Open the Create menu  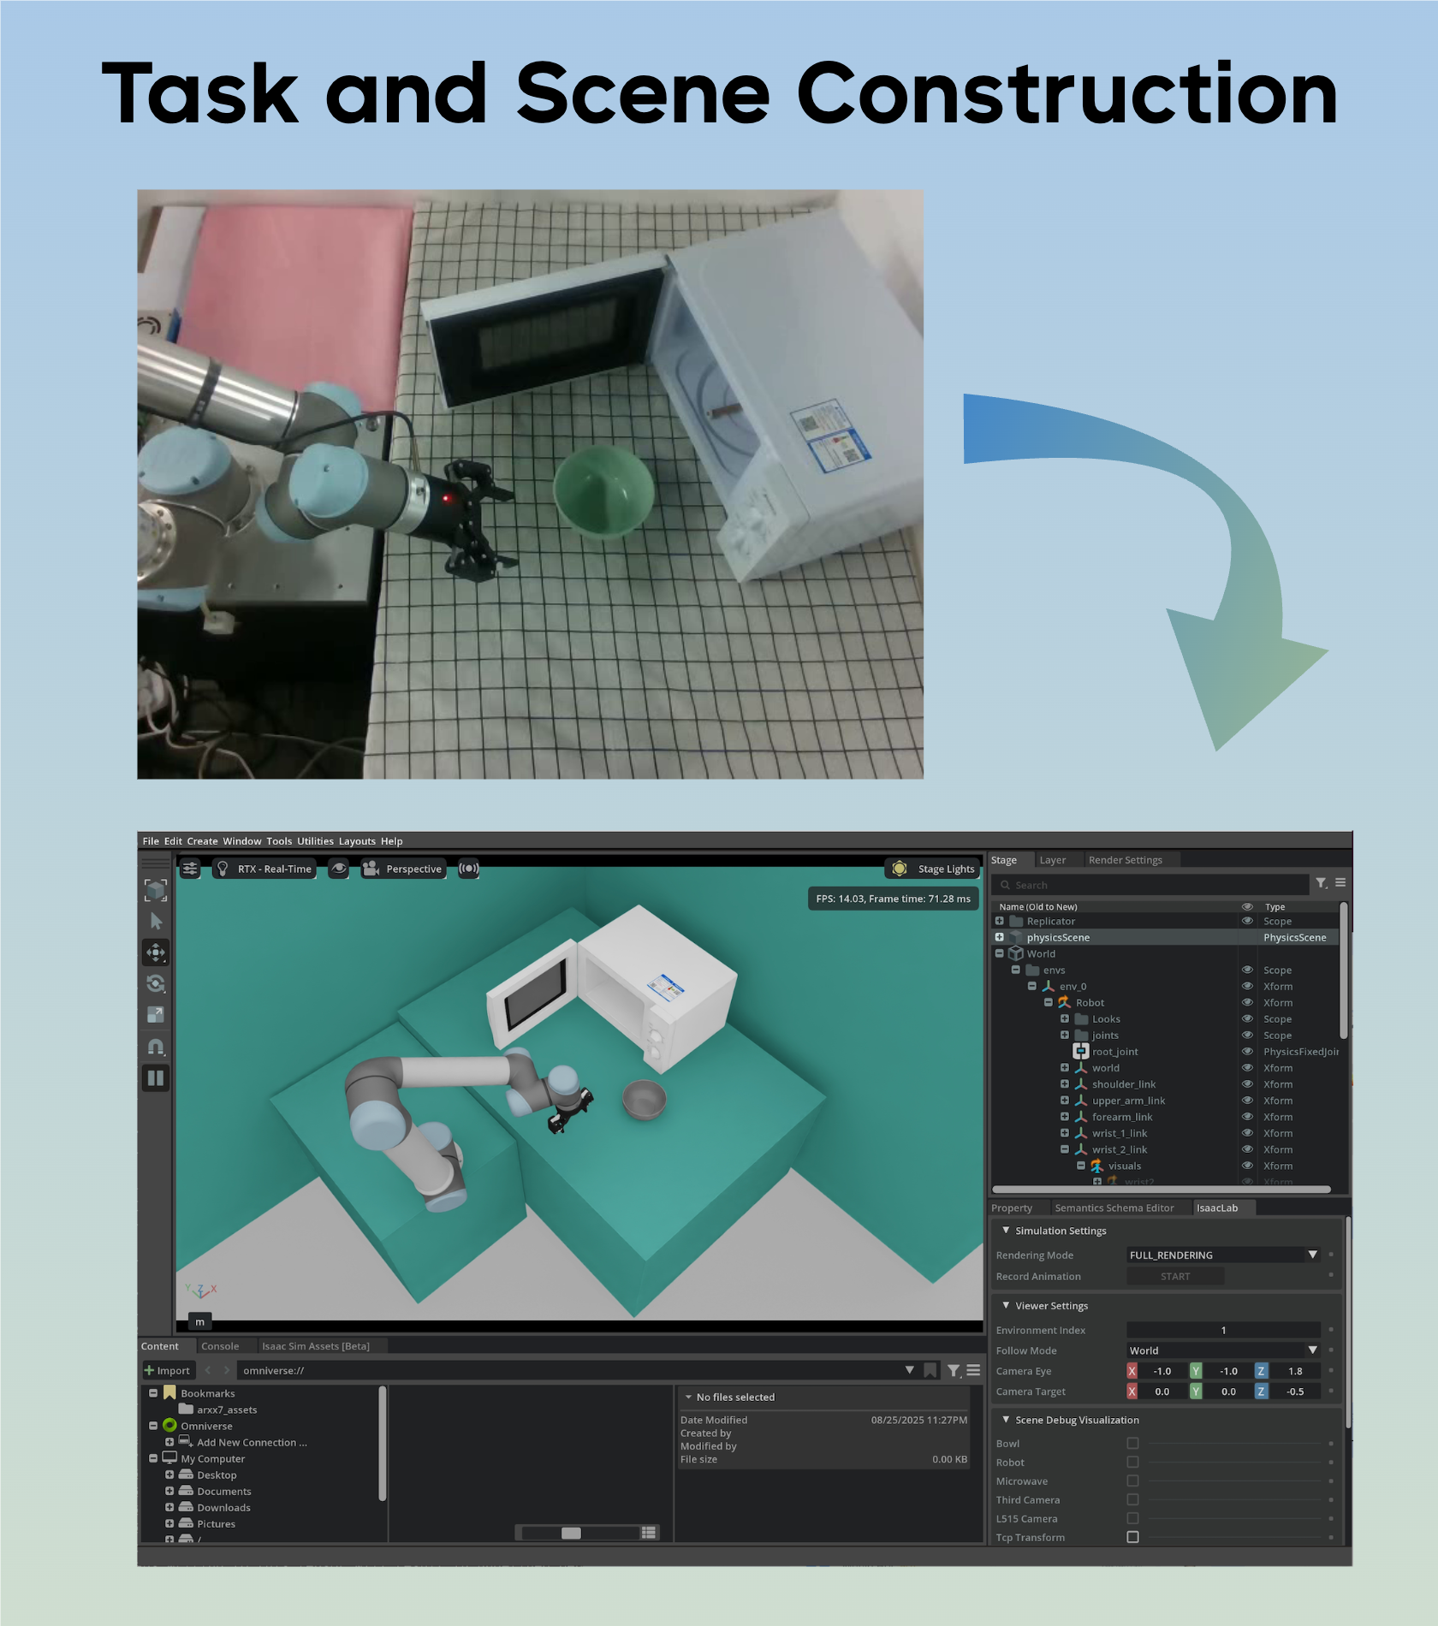pyautogui.click(x=202, y=841)
